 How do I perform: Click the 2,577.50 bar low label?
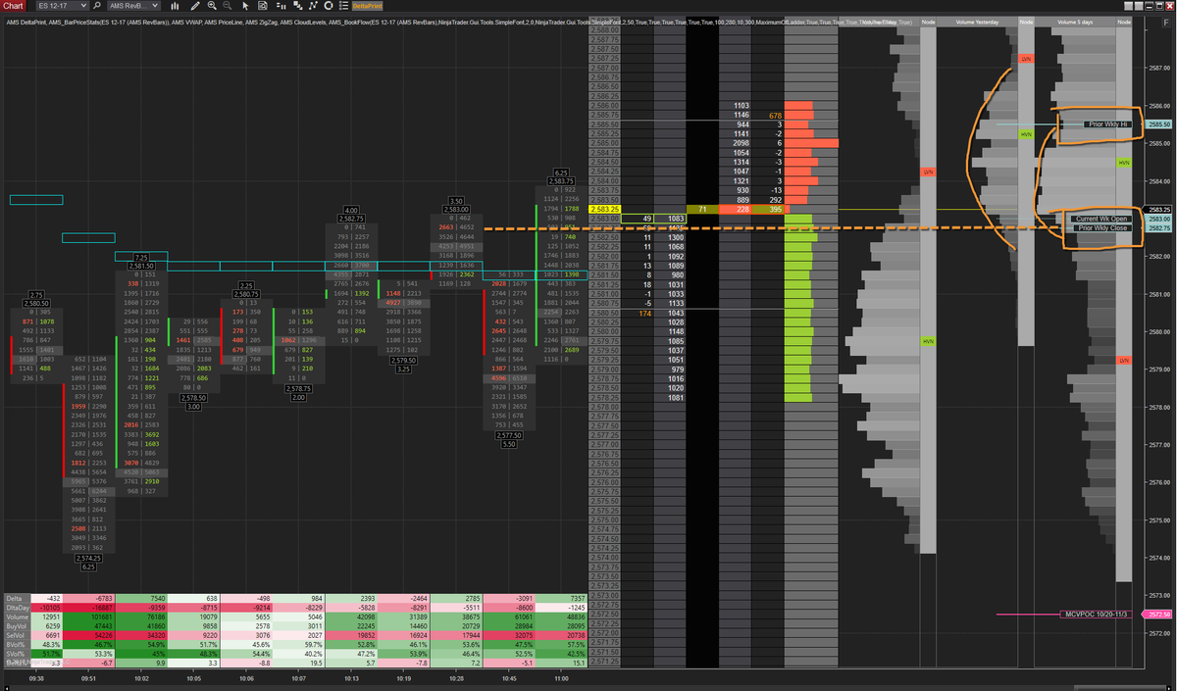pos(508,434)
